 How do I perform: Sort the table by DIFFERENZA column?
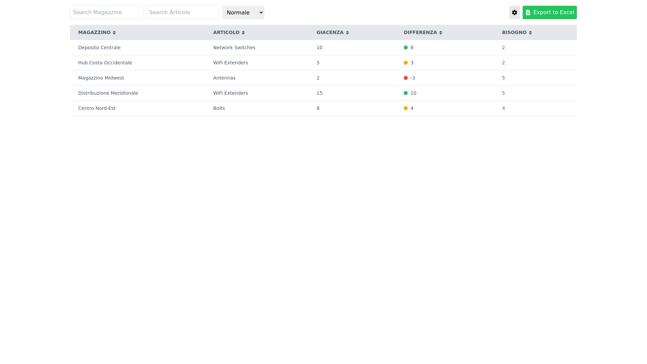(x=421, y=32)
